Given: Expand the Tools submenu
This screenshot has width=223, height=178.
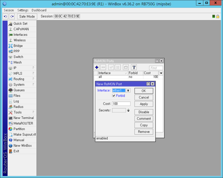Looking at the screenshot, I should [22, 112].
